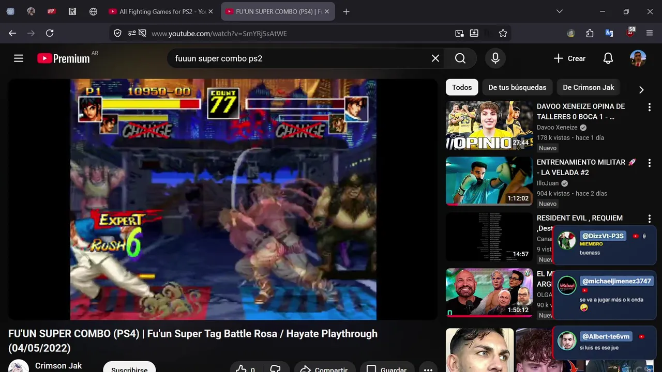
Task: Click the video player to pause
Action: [223, 199]
